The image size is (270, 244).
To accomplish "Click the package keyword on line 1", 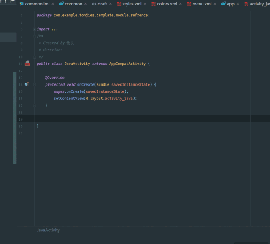I will [x=44, y=15].
